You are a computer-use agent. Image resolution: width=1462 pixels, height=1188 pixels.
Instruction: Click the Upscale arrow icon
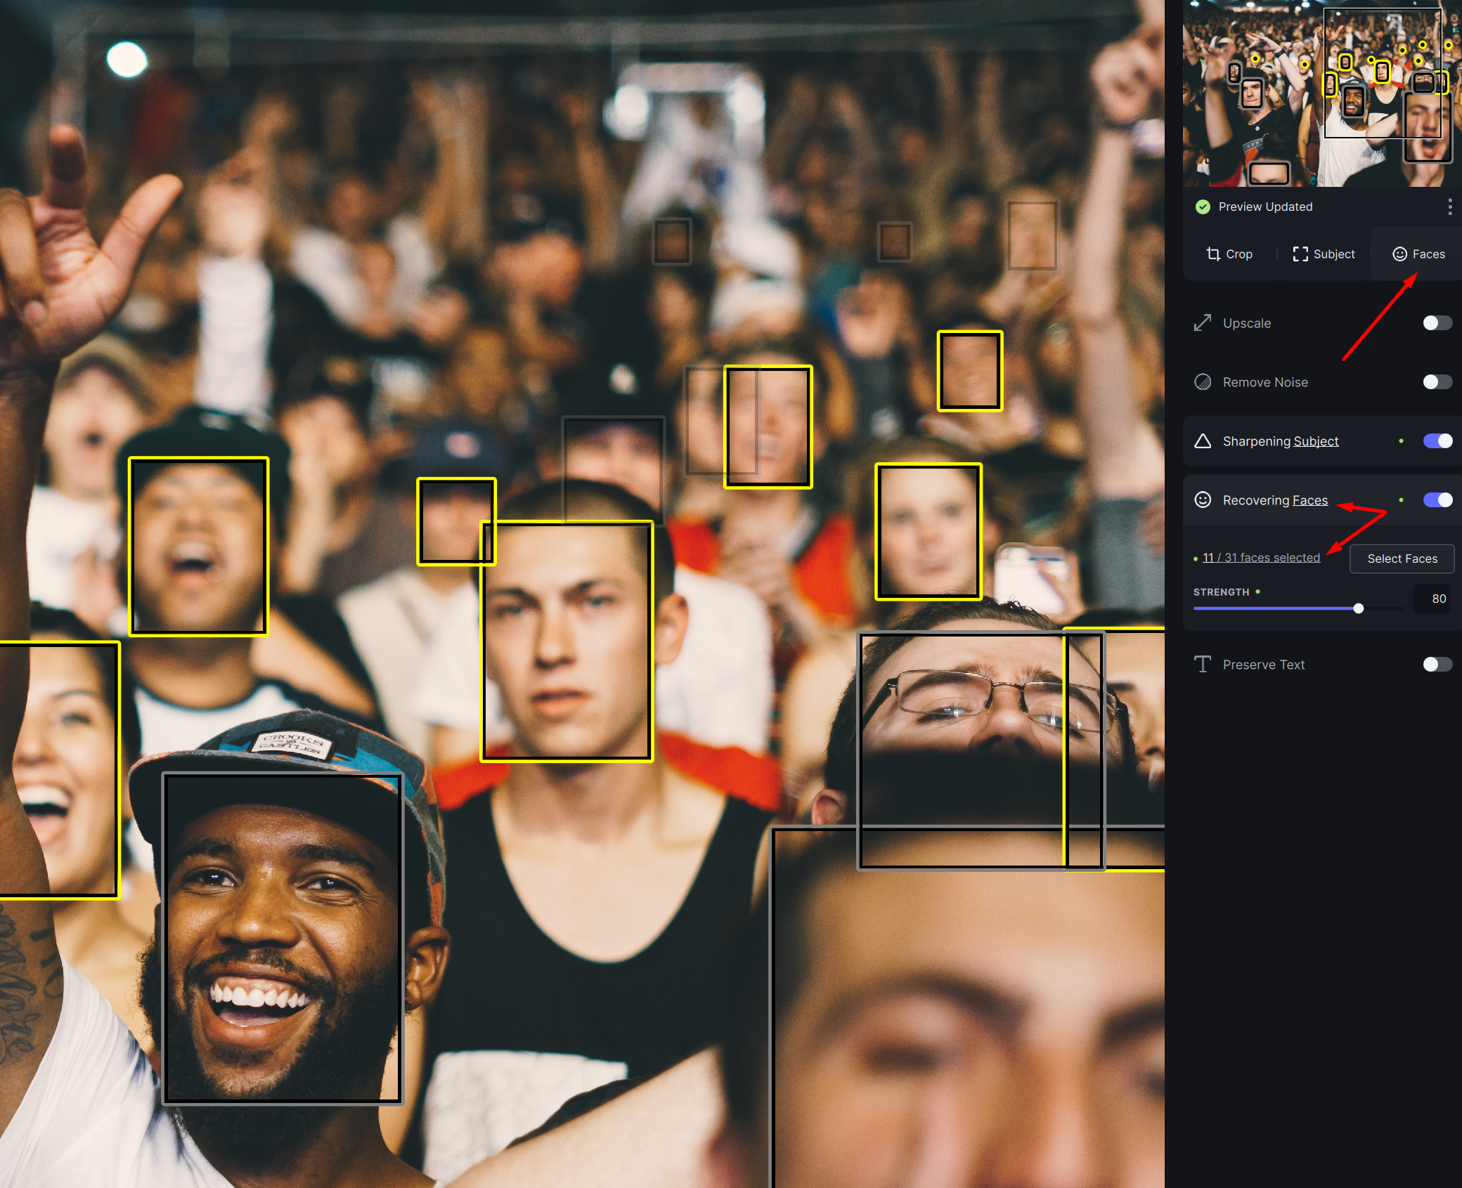pyautogui.click(x=1203, y=323)
